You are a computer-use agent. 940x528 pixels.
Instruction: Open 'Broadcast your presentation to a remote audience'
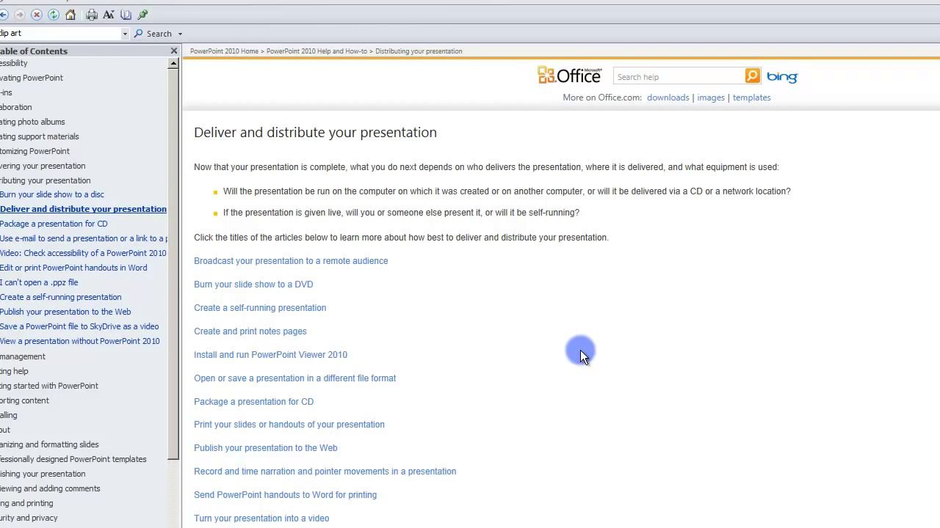pyautogui.click(x=291, y=261)
